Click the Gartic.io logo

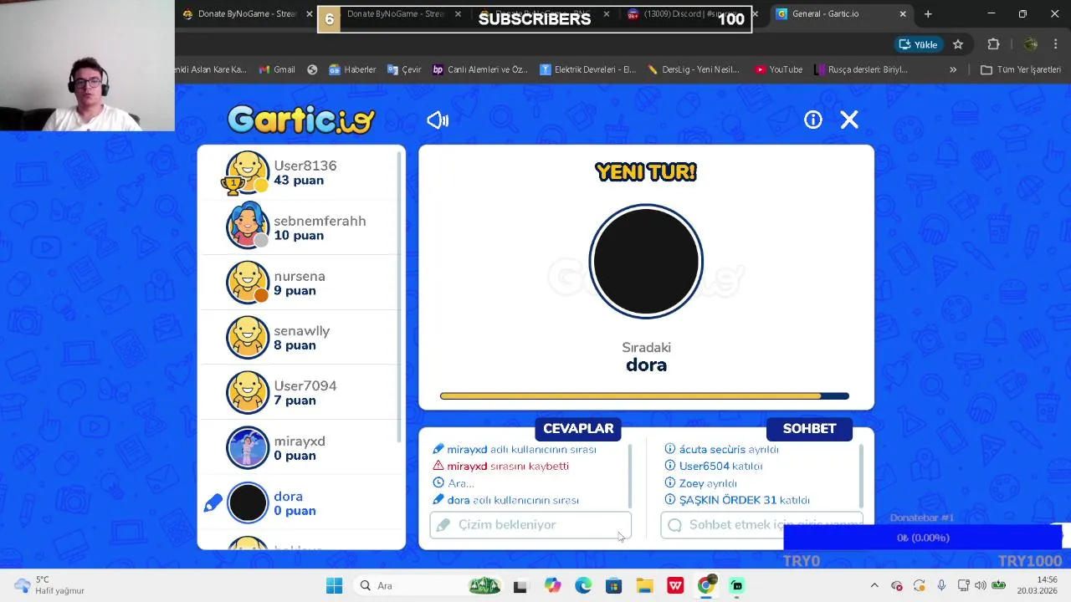301,120
